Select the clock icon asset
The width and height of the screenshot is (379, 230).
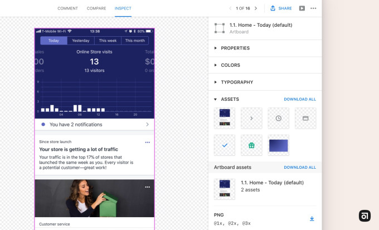[278, 118]
